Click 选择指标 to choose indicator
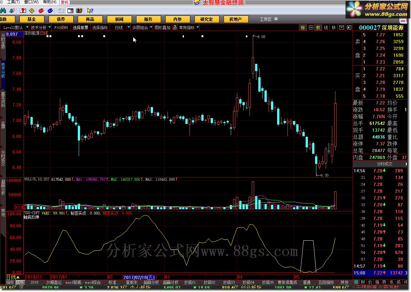411x292 pixels. 100,28
